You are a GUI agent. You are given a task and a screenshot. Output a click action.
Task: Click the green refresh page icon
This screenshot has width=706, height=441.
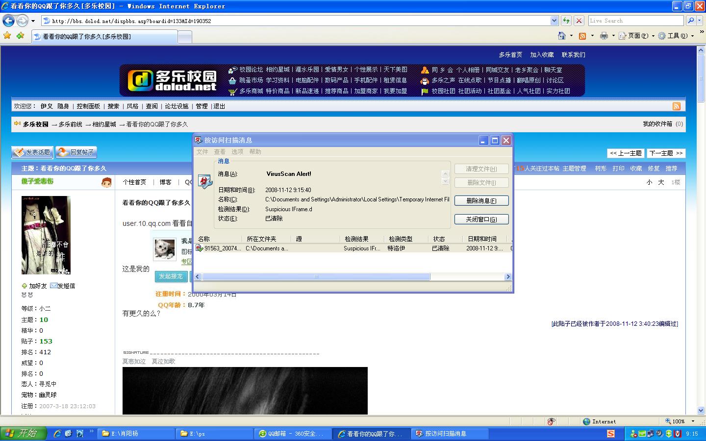click(566, 21)
